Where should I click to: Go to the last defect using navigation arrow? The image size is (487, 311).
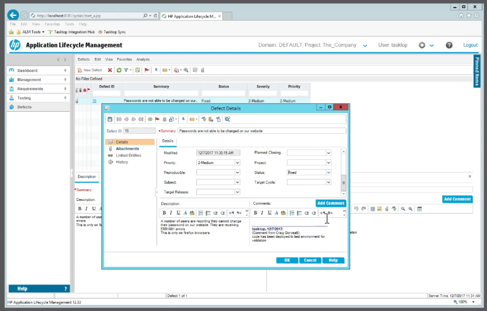point(141,119)
